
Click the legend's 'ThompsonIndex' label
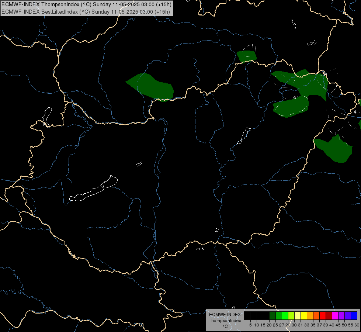point(225,321)
